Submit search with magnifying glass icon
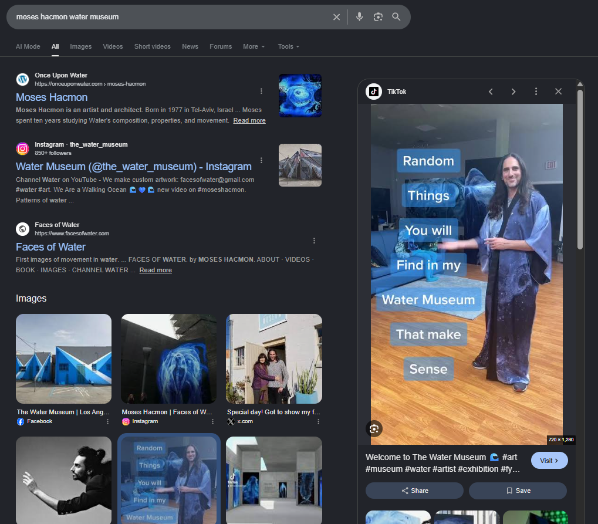Viewport: 598px width, 524px height. [396, 17]
